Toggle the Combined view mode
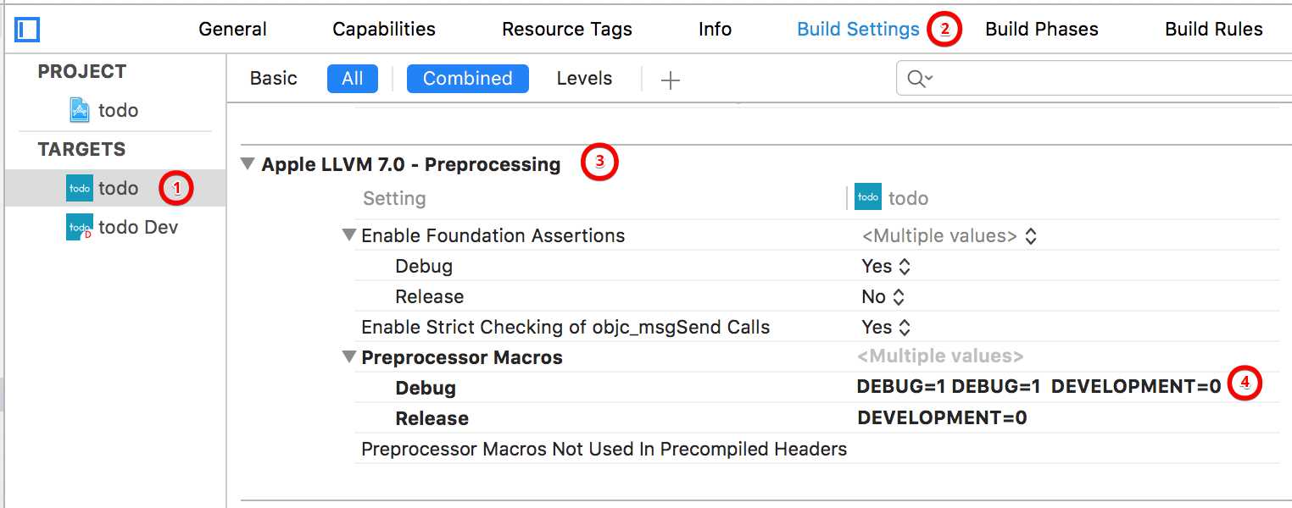1292x508 pixels. coord(468,79)
